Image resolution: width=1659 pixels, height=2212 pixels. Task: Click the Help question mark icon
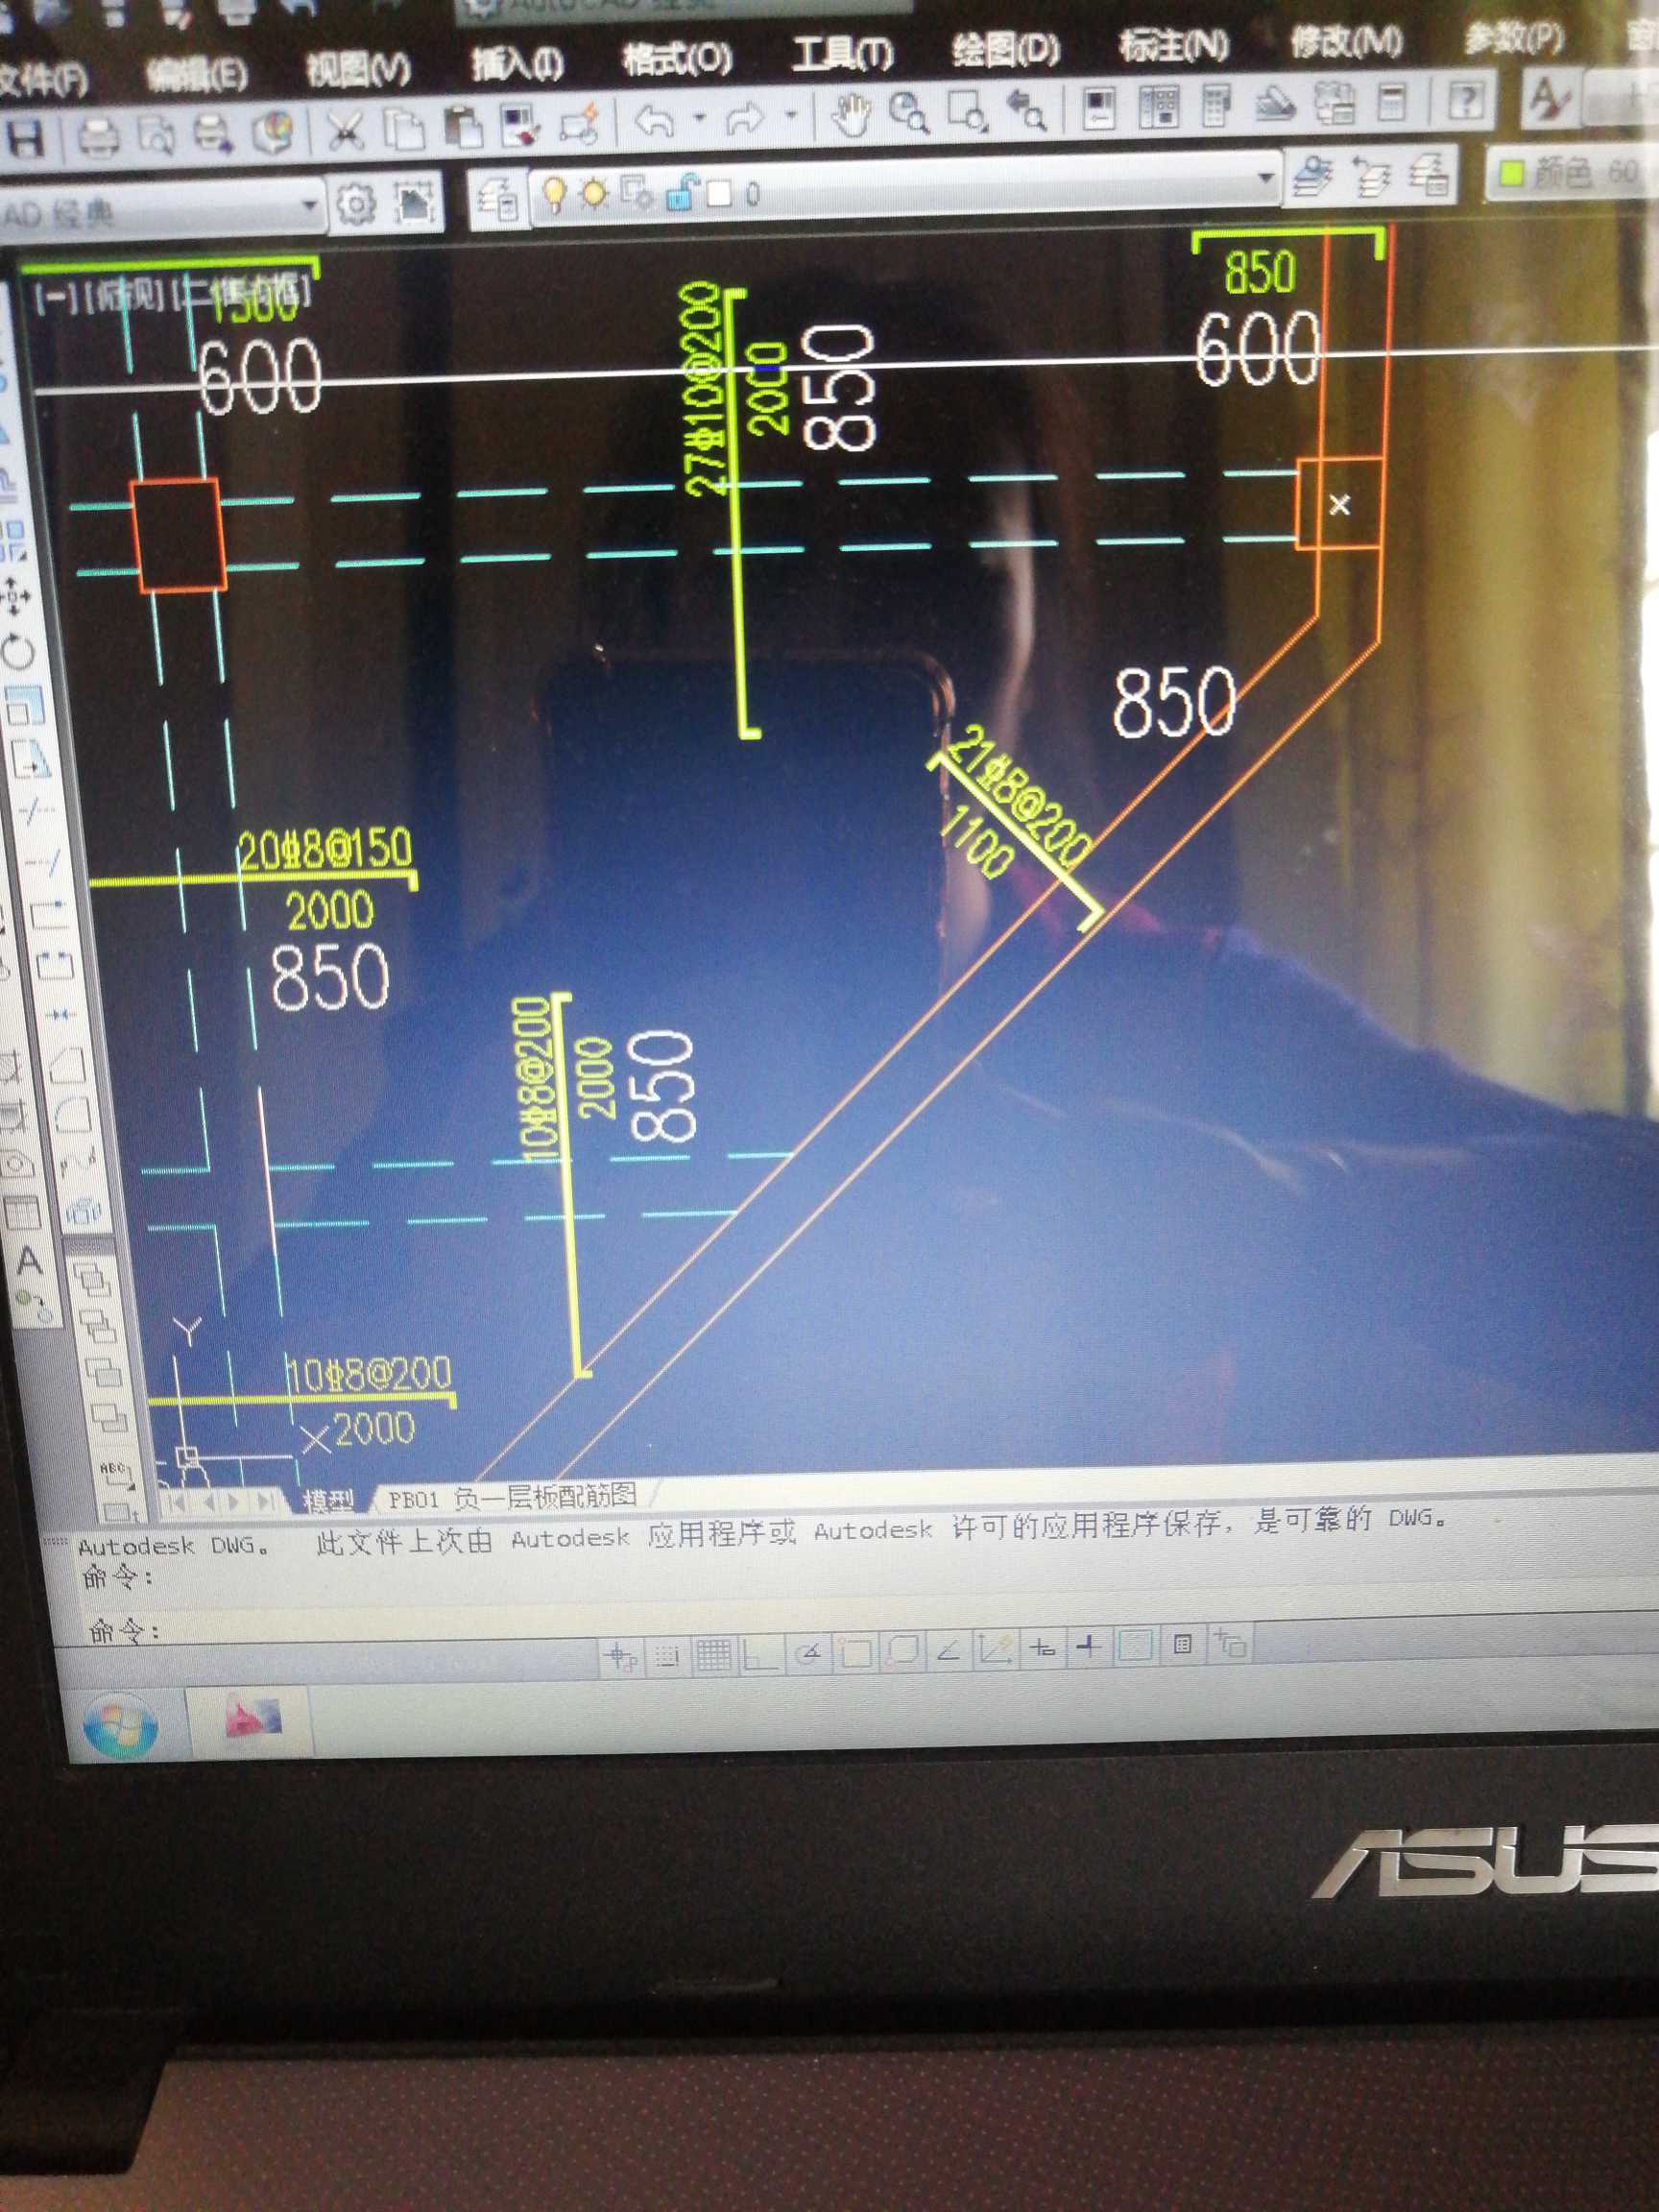(x=1465, y=100)
